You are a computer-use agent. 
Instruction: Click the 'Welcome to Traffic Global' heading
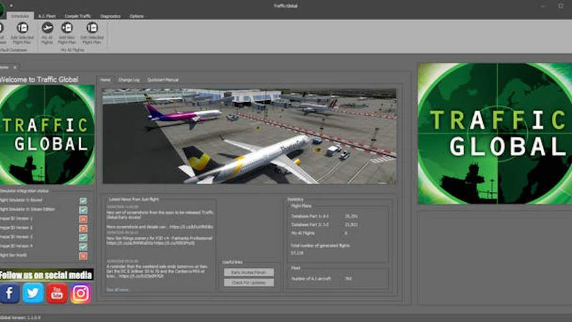[x=39, y=79]
